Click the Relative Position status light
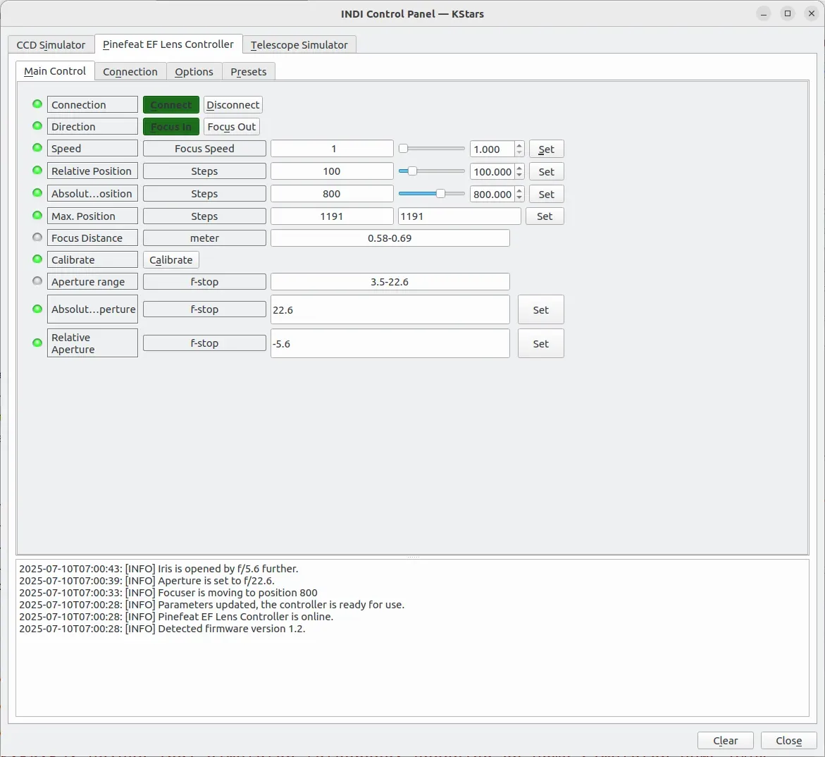 pos(37,170)
